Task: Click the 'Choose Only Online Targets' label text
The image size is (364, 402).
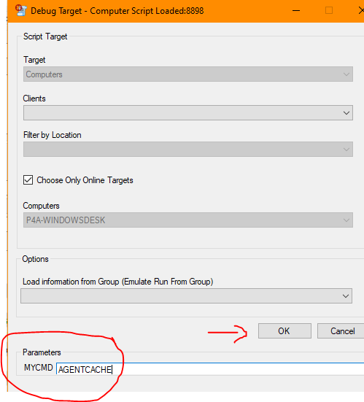Action: click(x=85, y=180)
